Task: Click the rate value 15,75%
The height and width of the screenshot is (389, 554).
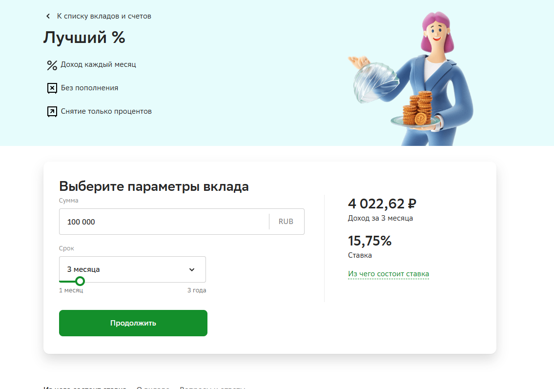Action: pyautogui.click(x=369, y=241)
